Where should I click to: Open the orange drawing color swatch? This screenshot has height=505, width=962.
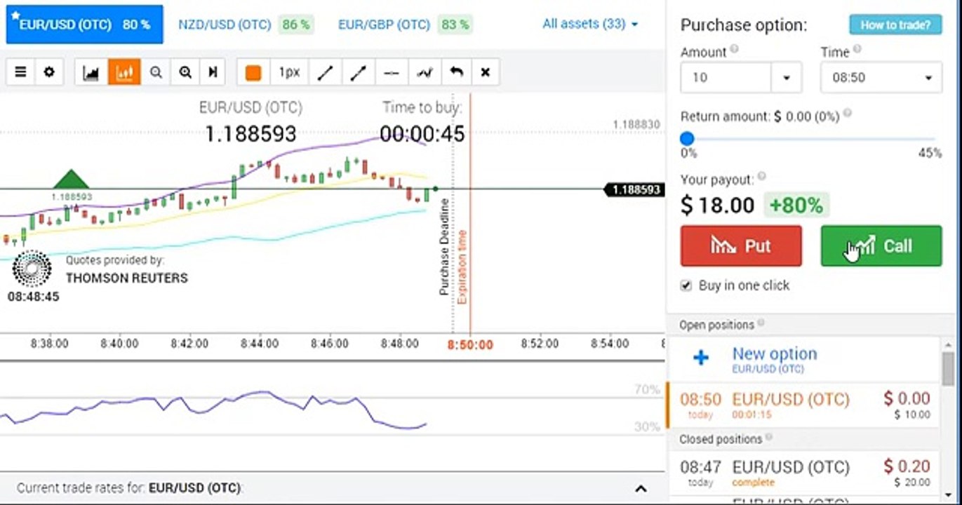point(253,72)
